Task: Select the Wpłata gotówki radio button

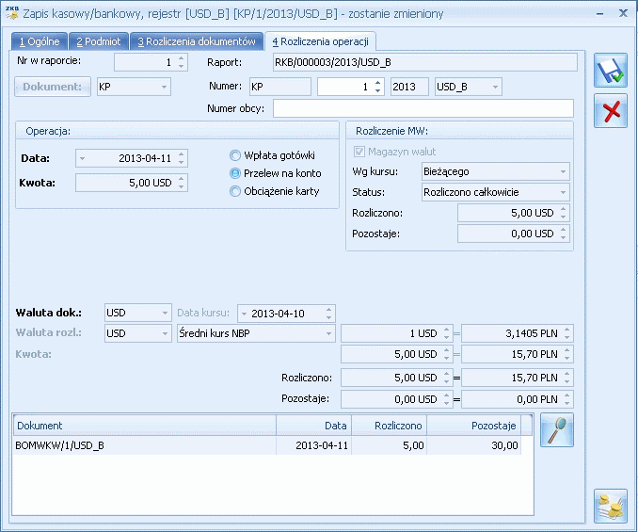Action: click(236, 155)
